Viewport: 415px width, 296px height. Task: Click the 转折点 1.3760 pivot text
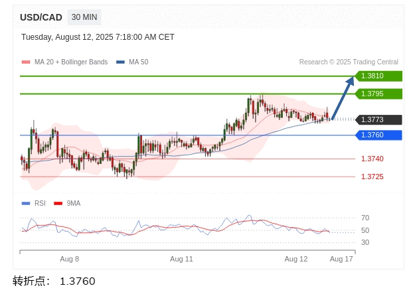point(54,281)
